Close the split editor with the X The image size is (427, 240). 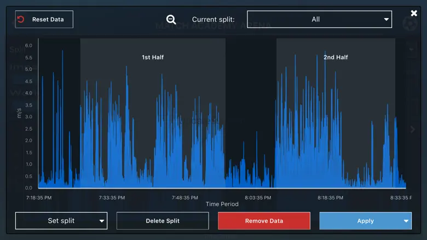click(414, 13)
